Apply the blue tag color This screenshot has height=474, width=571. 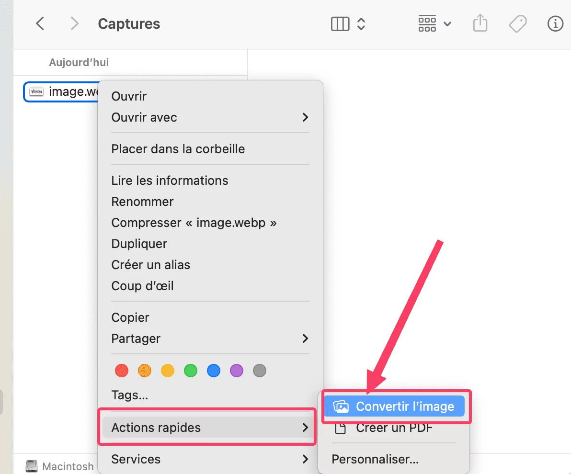pos(213,371)
